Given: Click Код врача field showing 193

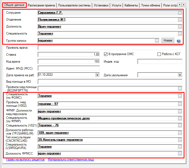Looking at the screenshot, I should (x=69, y=62).
